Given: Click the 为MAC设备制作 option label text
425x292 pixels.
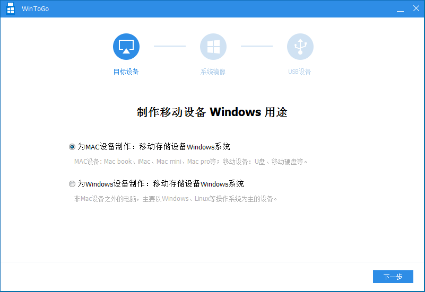Looking at the screenshot, I should (x=154, y=147).
